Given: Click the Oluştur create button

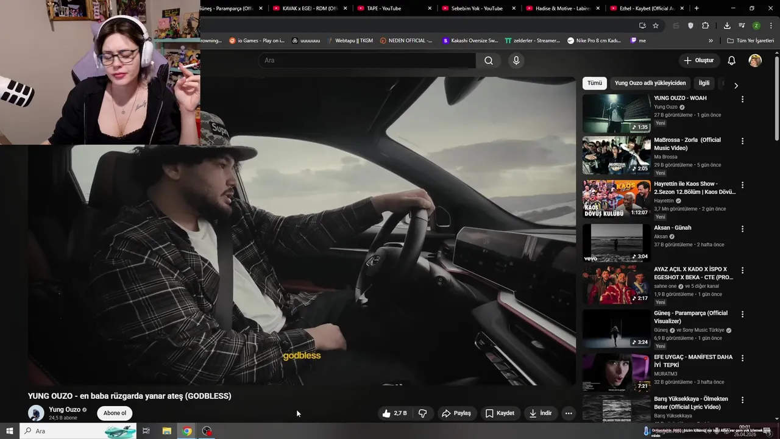Looking at the screenshot, I should tap(698, 60).
